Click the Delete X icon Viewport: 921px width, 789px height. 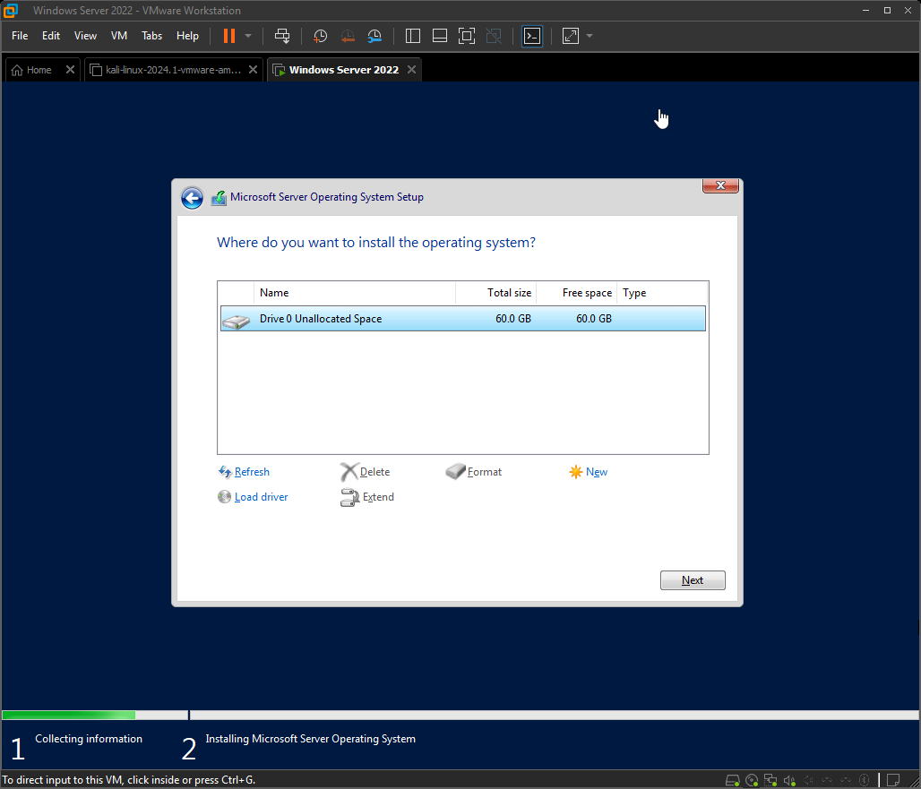tap(349, 472)
